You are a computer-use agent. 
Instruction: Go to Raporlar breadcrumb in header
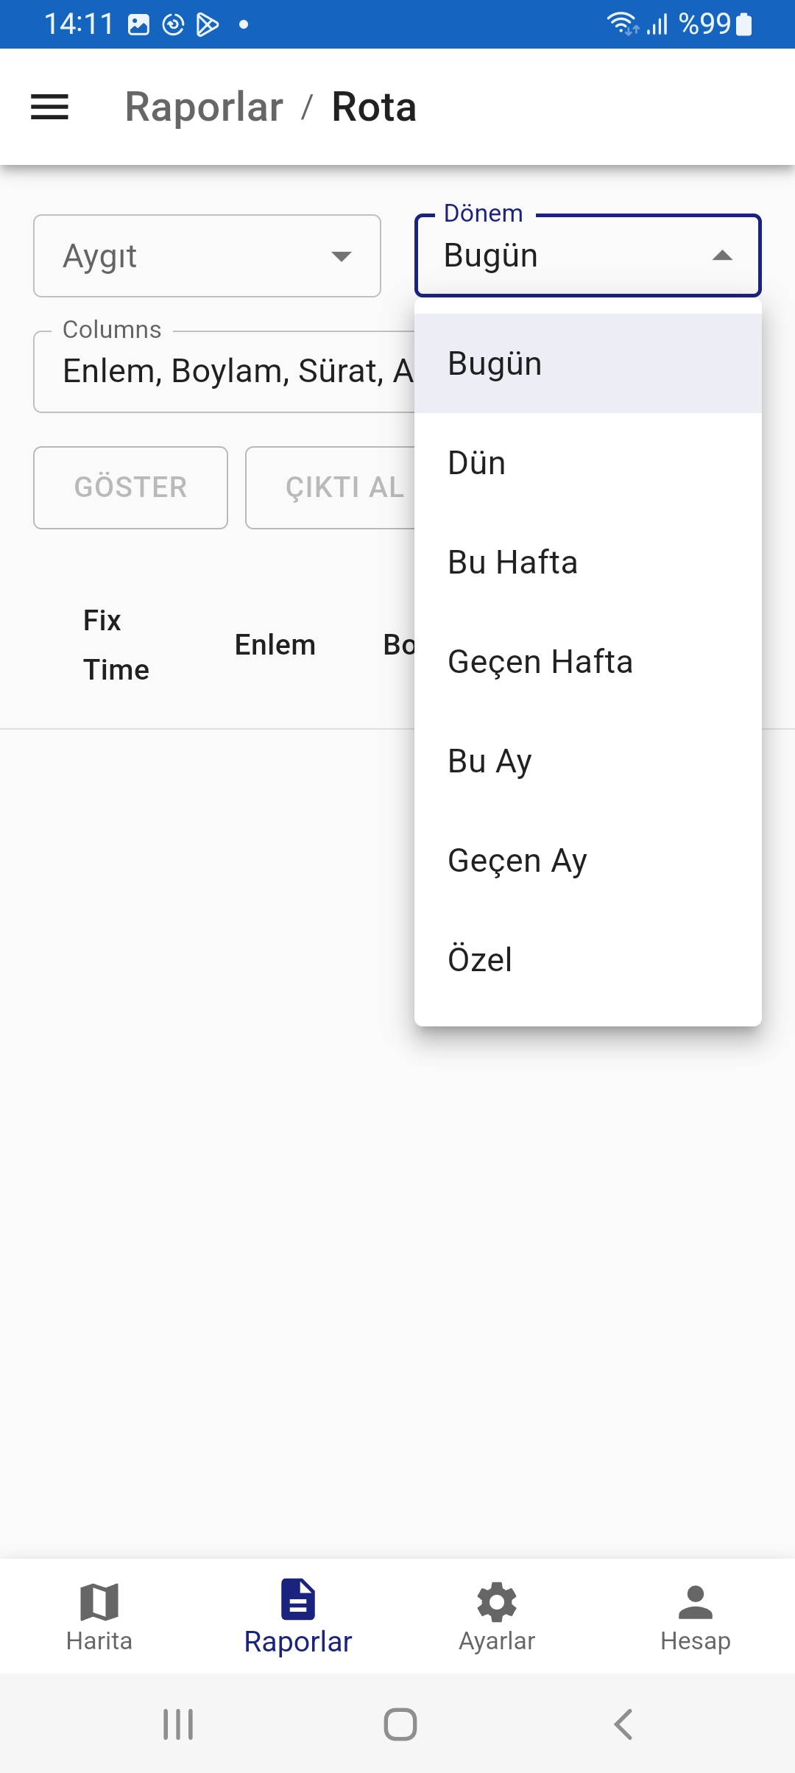tap(204, 107)
